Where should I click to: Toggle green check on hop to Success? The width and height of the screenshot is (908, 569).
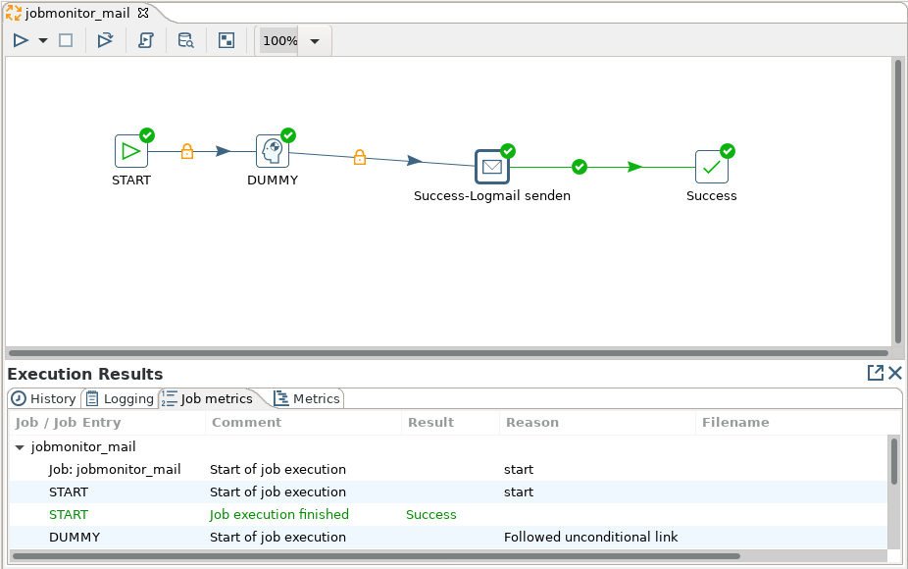[580, 167]
